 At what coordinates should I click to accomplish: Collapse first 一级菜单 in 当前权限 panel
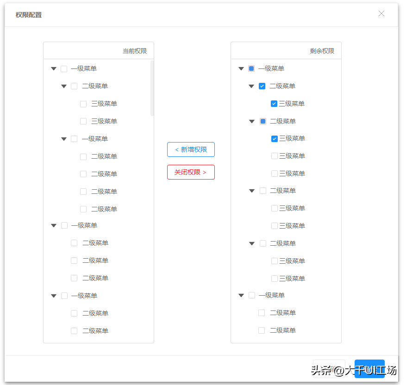[54, 68]
